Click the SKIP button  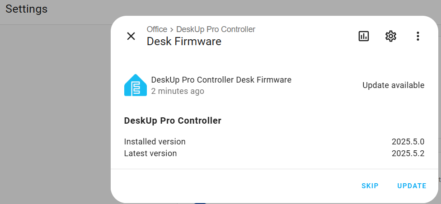pos(370,186)
